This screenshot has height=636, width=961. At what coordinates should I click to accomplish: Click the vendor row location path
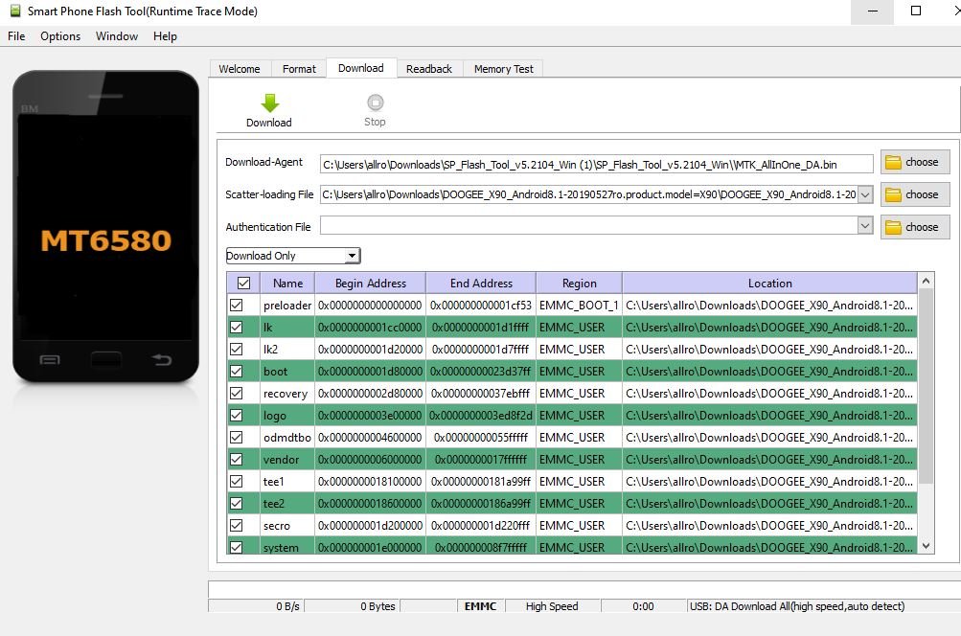point(769,460)
